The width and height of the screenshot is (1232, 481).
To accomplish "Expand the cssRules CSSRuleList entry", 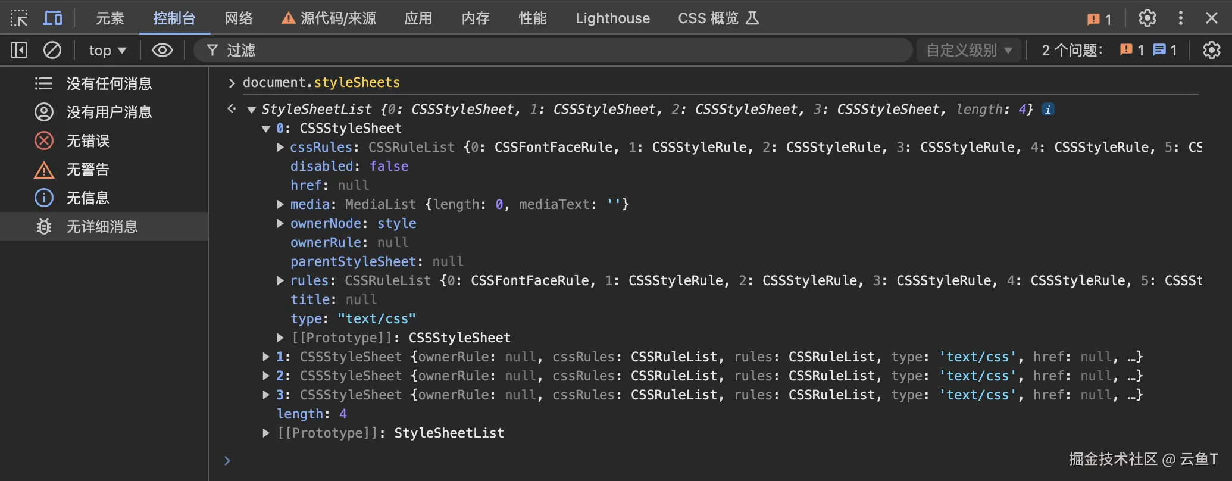I will coord(280,147).
